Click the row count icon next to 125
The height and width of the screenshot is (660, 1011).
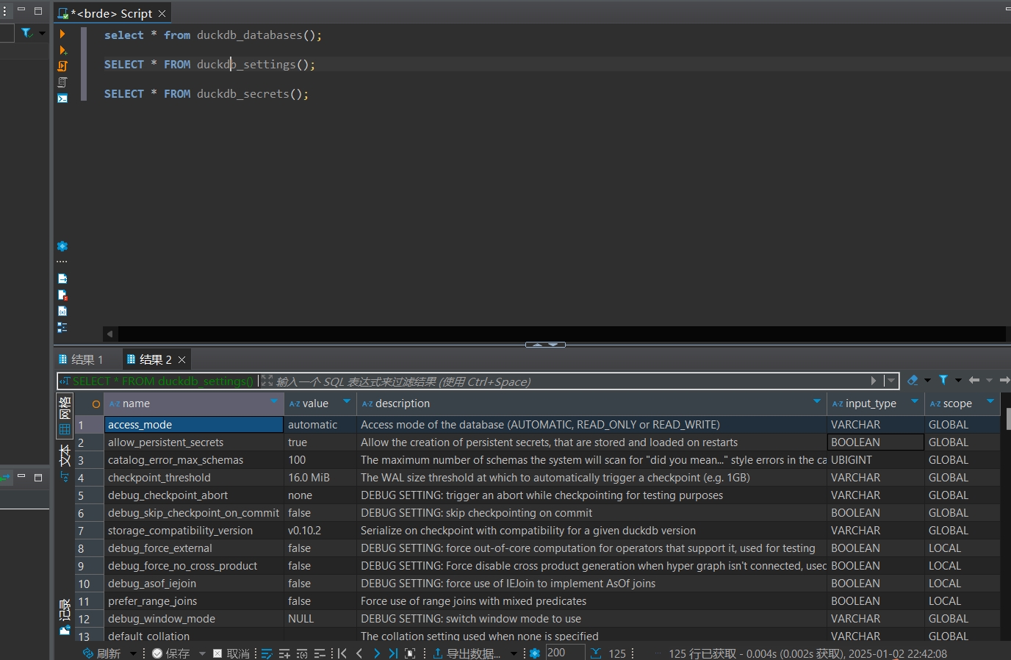596,653
